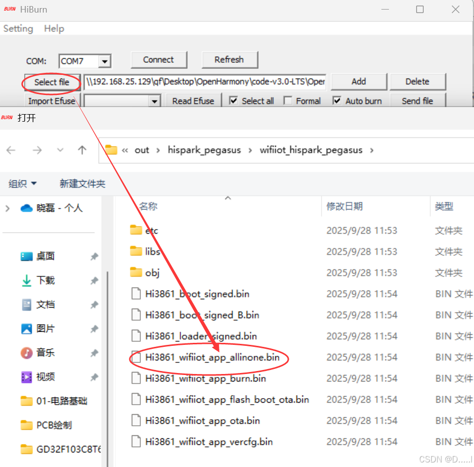Open 文档 in the sidebar

45,305
